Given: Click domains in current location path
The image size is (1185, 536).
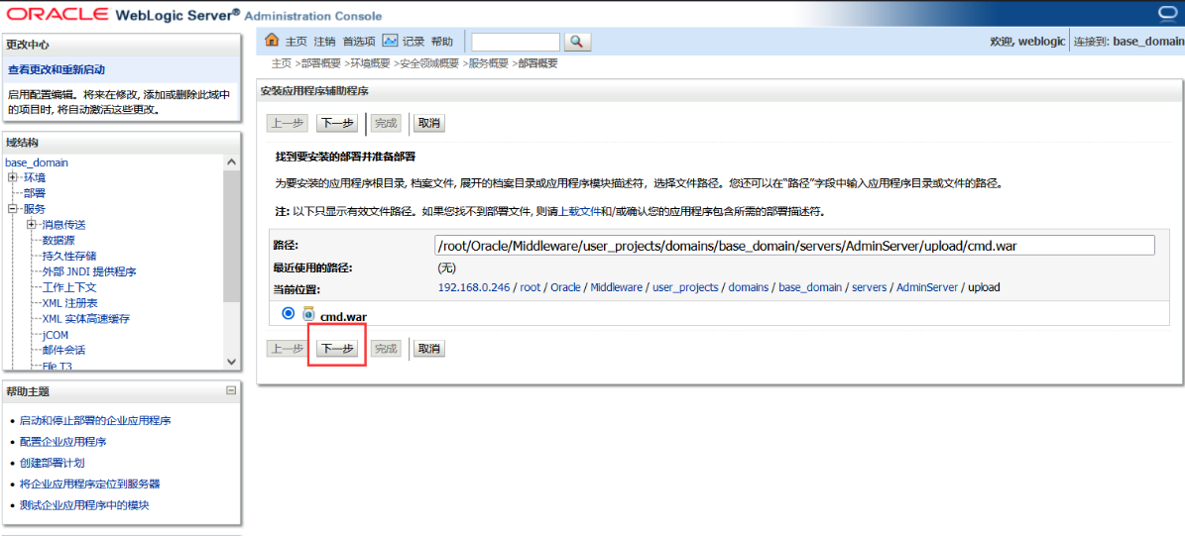Looking at the screenshot, I should pos(748,287).
